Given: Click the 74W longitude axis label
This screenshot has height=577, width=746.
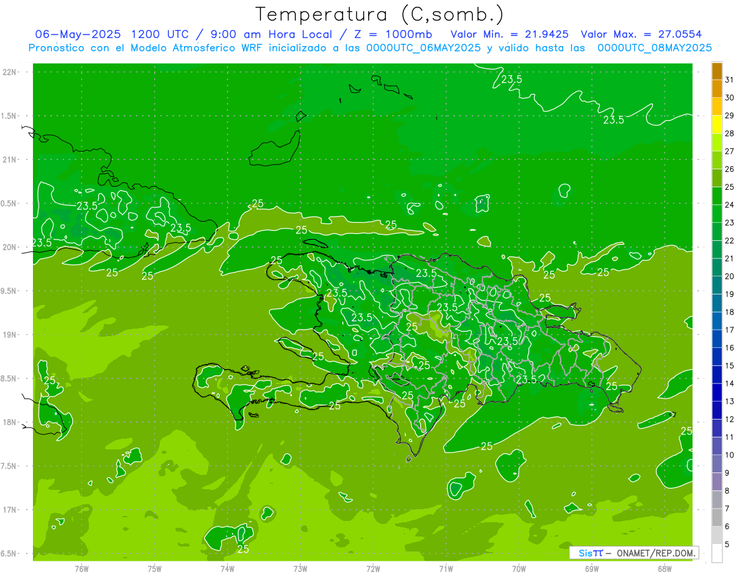Looking at the screenshot, I should pyautogui.click(x=228, y=568).
